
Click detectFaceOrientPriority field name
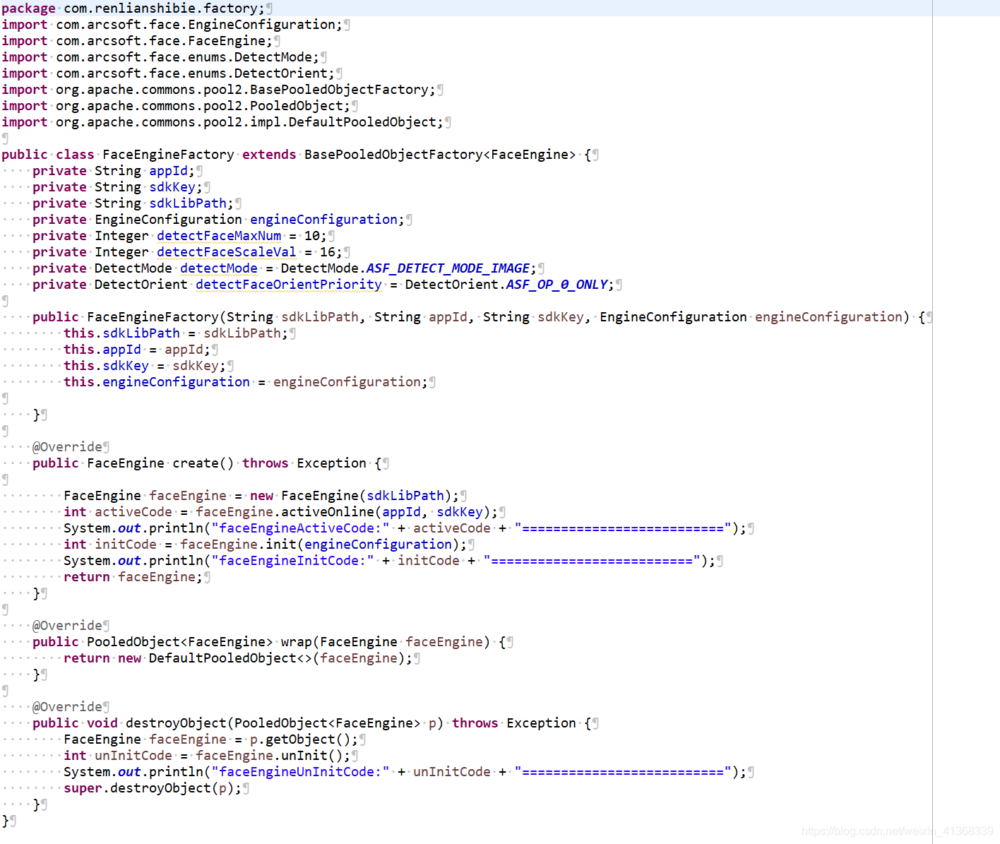pyautogui.click(x=289, y=285)
